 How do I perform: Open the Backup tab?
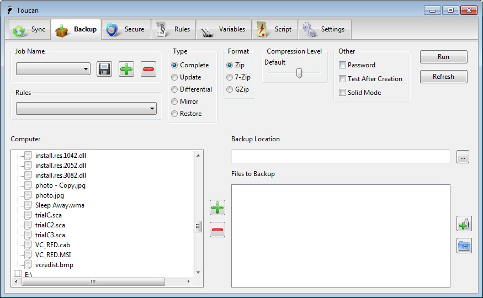76,29
